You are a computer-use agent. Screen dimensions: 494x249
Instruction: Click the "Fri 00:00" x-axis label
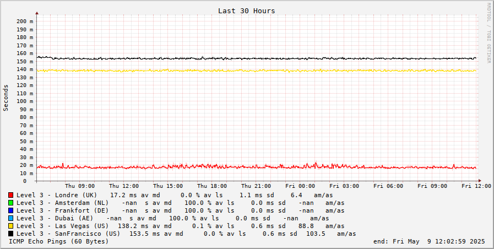click(x=300, y=186)
